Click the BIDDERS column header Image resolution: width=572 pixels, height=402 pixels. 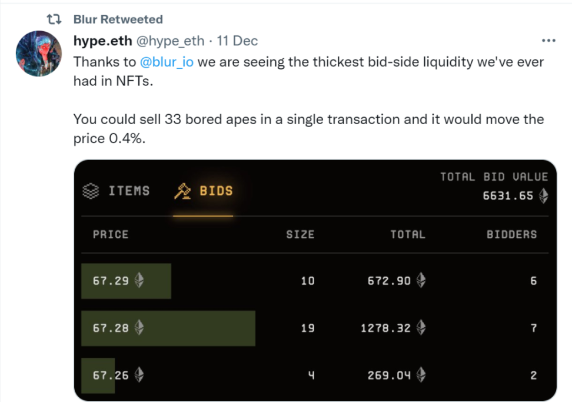pyautogui.click(x=511, y=234)
